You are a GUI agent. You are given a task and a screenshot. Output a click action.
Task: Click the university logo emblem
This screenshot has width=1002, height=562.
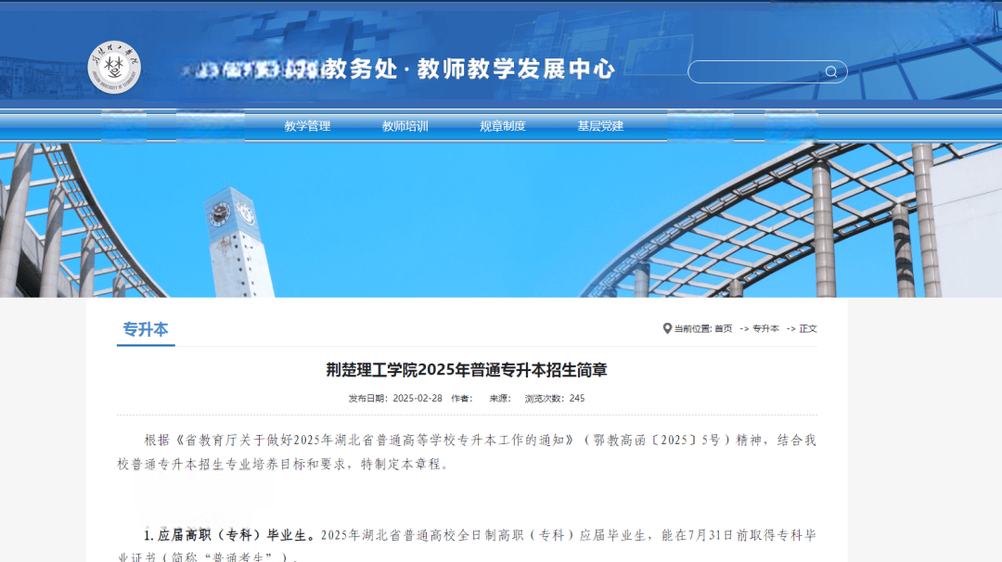click(114, 67)
